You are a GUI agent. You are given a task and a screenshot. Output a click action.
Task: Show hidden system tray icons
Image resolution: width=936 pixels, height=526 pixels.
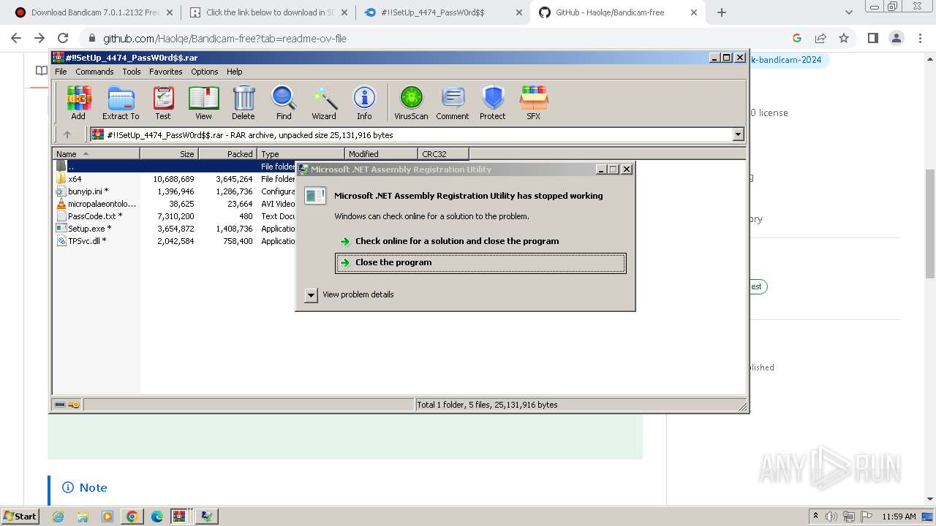815,517
